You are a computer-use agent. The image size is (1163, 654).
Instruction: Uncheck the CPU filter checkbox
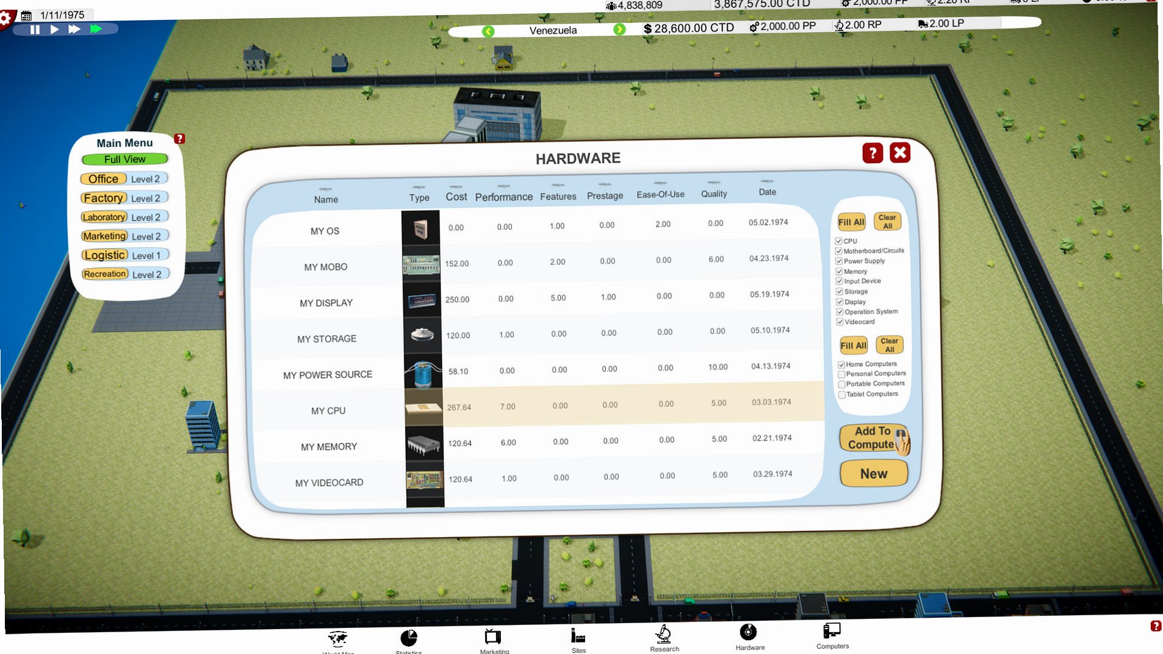[x=839, y=241]
